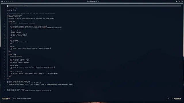Click the tray icon right of the volume icon

tap(182, 1)
